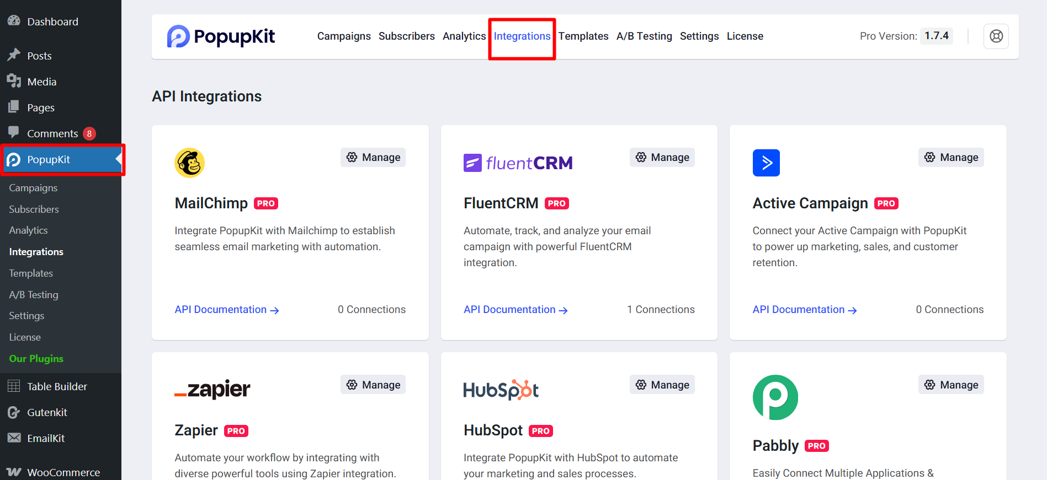Image resolution: width=1047 pixels, height=480 pixels.
Task: Open the Templates tab in top navigation
Action: 583,36
